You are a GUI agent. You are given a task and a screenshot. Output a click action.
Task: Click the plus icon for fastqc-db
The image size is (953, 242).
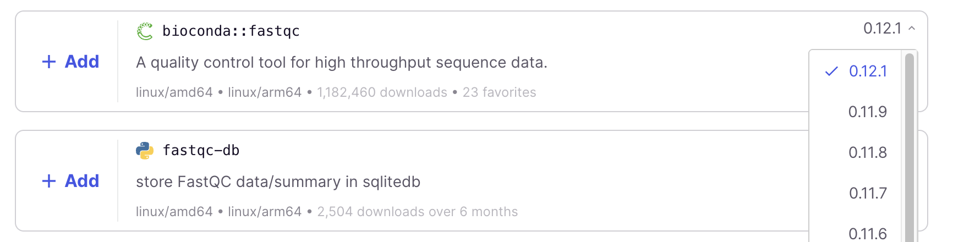[49, 181]
